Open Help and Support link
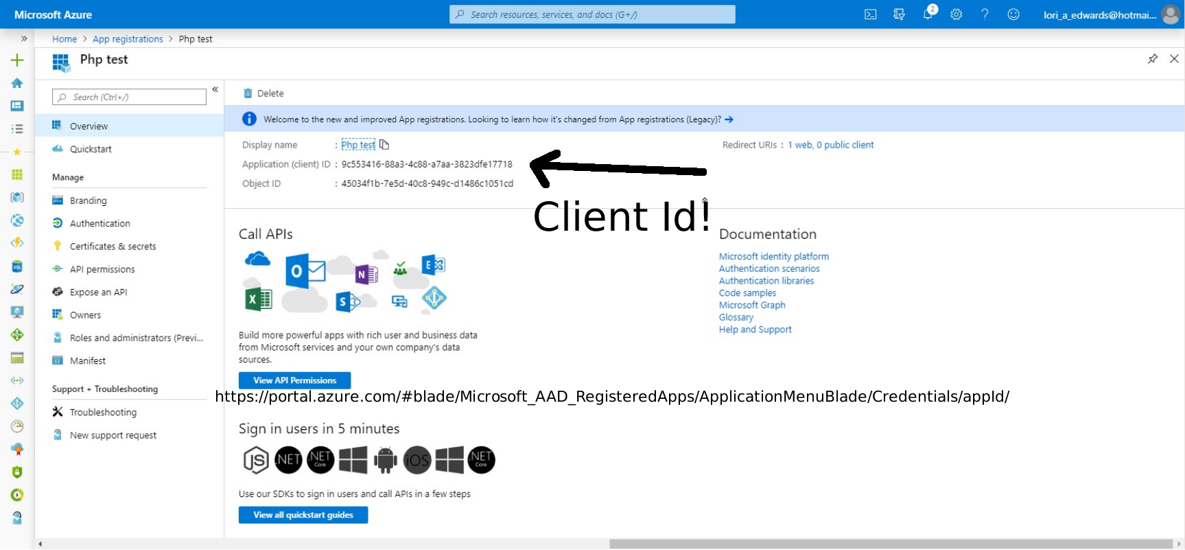 click(x=755, y=330)
